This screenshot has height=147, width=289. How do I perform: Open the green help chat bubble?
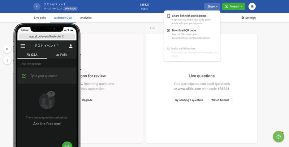tap(279, 137)
